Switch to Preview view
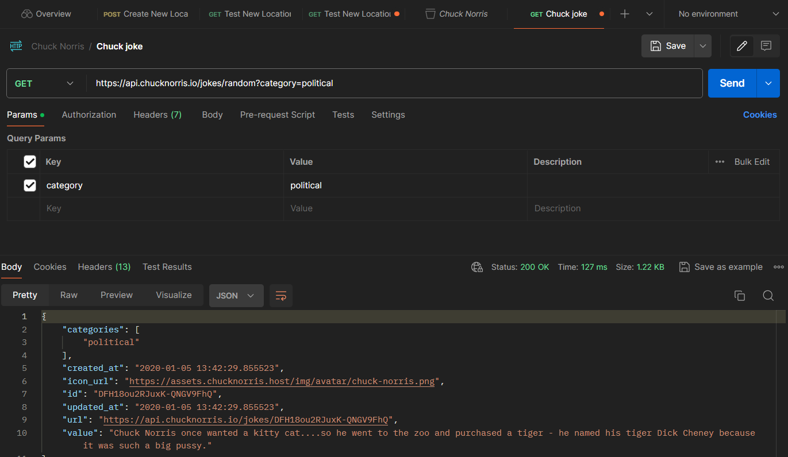This screenshot has height=457, width=788. click(x=117, y=295)
